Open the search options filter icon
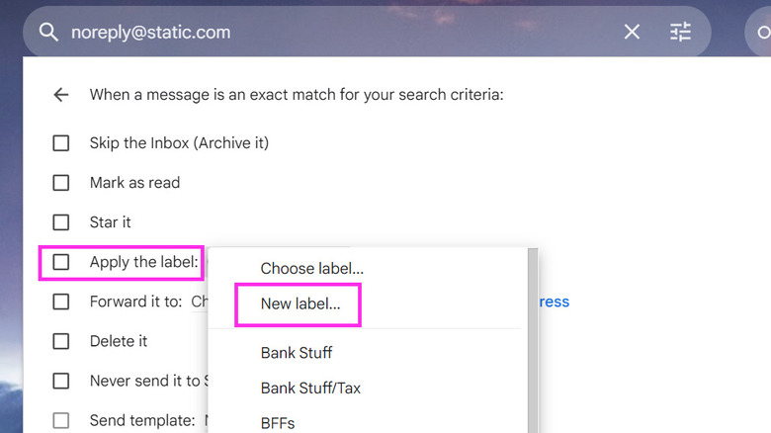The height and width of the screenshot is (433, 771). [x=681, y=32]
